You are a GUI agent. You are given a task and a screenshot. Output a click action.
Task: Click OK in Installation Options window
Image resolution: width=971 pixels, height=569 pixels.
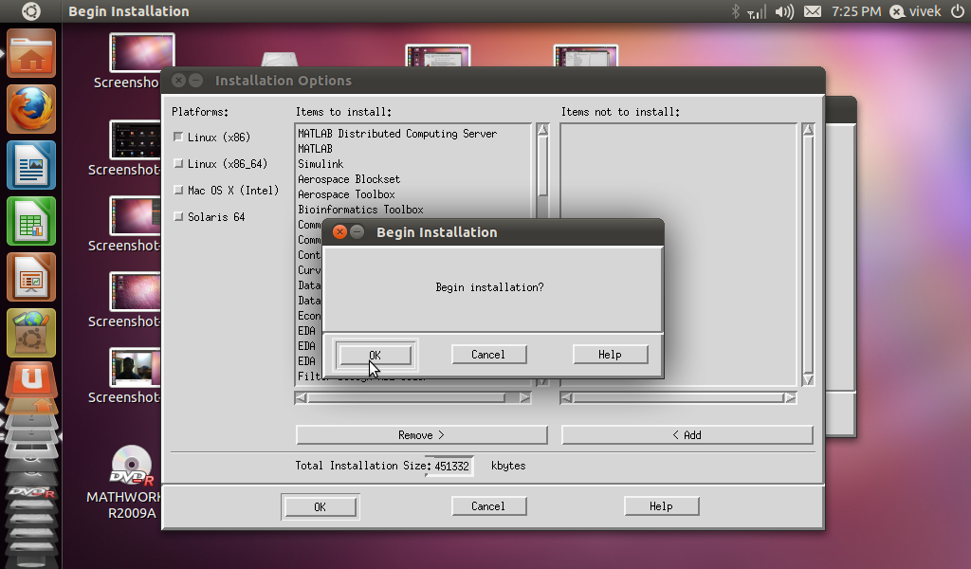(321, 506)
